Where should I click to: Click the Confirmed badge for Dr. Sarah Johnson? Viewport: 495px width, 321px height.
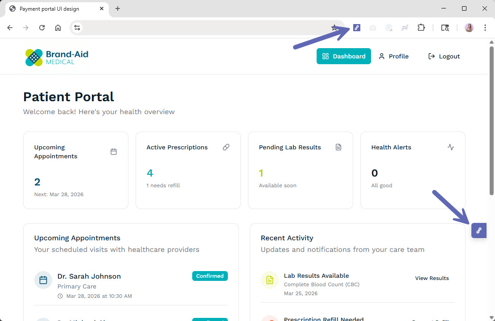coord(210,276)
